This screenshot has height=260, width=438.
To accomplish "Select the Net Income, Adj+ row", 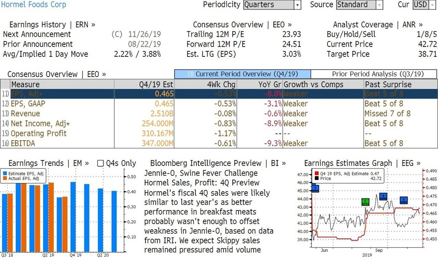I will [219, 124].
